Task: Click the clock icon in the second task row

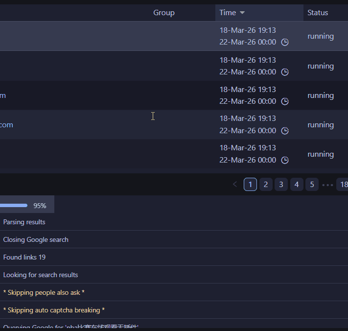Action: click(x=285, y=72)
